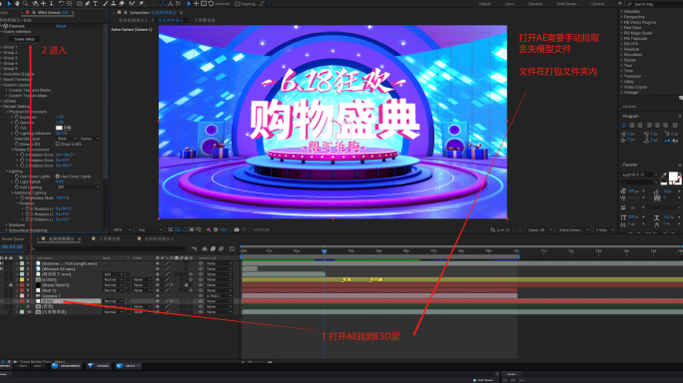Click the Scene Setup button
The height and width of the screenshot is (383, 683).
(x=24, y=39)
